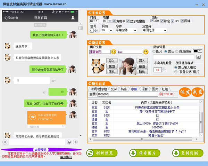Screen dimensions: 208x166
Task: Adjust the 信号 signal strength spinner
Action: (96, 31)
